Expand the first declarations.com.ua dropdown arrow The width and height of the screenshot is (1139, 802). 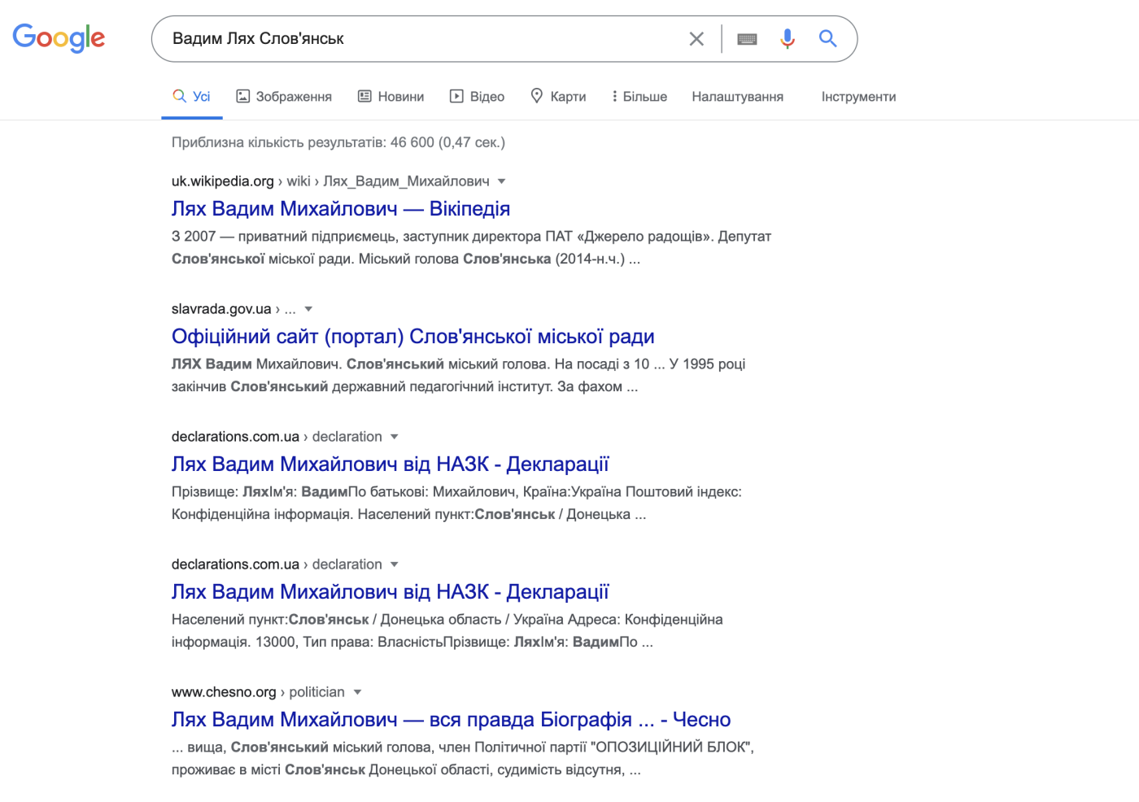395,436
